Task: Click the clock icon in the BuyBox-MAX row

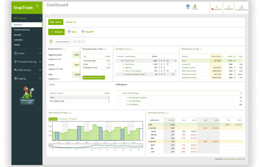Action: (x=175, y=61)
